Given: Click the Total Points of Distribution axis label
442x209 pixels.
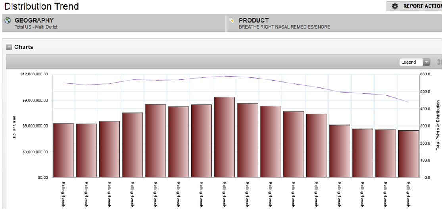Looking at the screenshot, I should click(x=438, y=125).
